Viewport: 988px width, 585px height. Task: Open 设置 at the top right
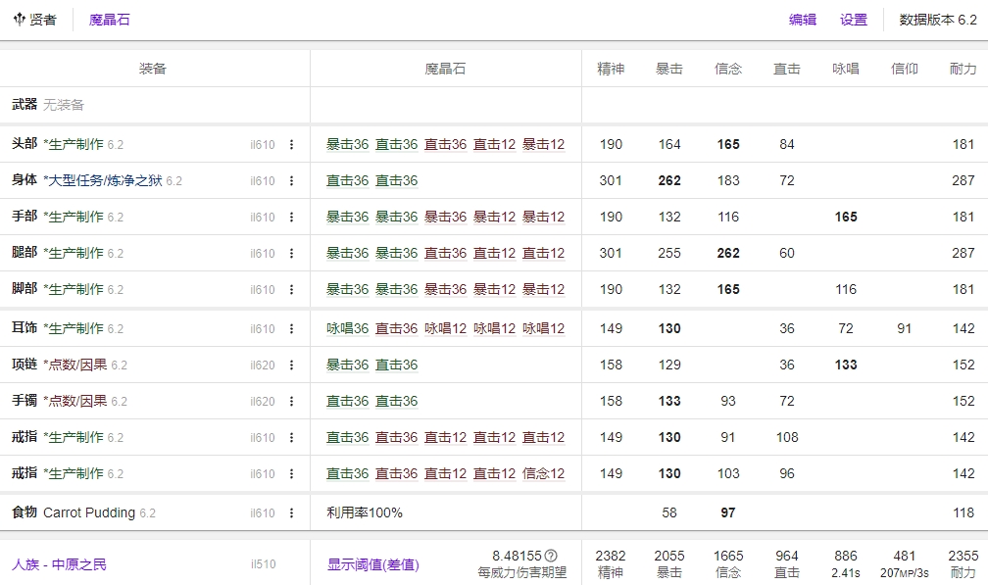point(852,19)
